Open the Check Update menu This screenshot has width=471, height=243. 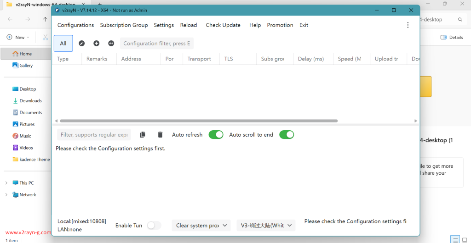(223, 25)
